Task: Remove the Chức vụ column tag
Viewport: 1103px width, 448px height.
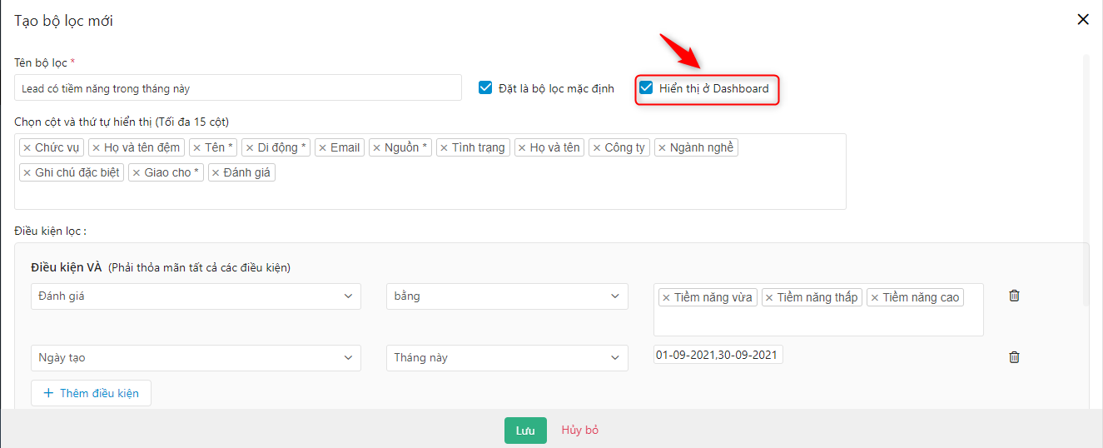Action: (x=27, y=148)
